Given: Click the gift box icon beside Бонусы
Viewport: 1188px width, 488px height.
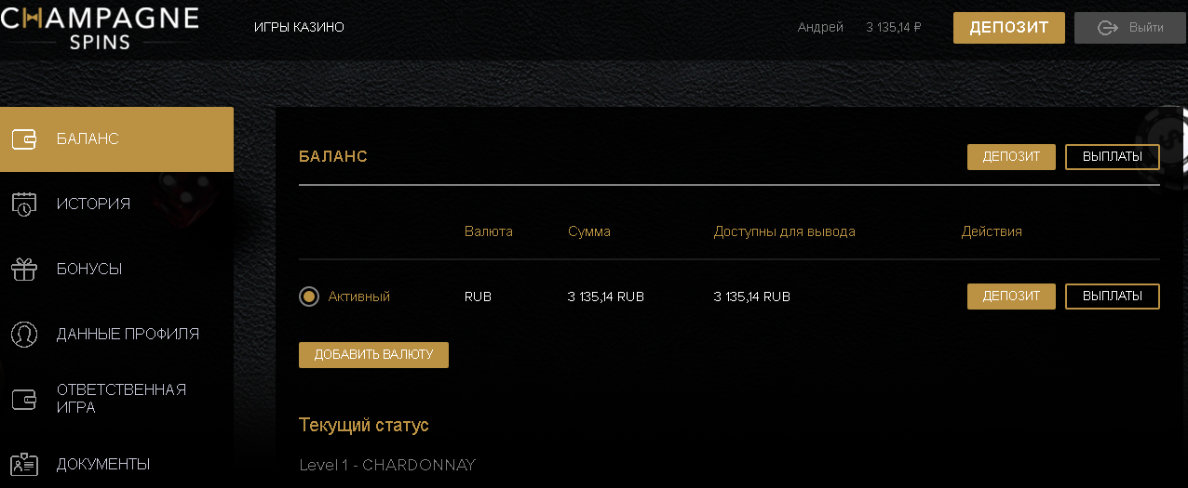Looking at the screenshot, I should 24,270.
